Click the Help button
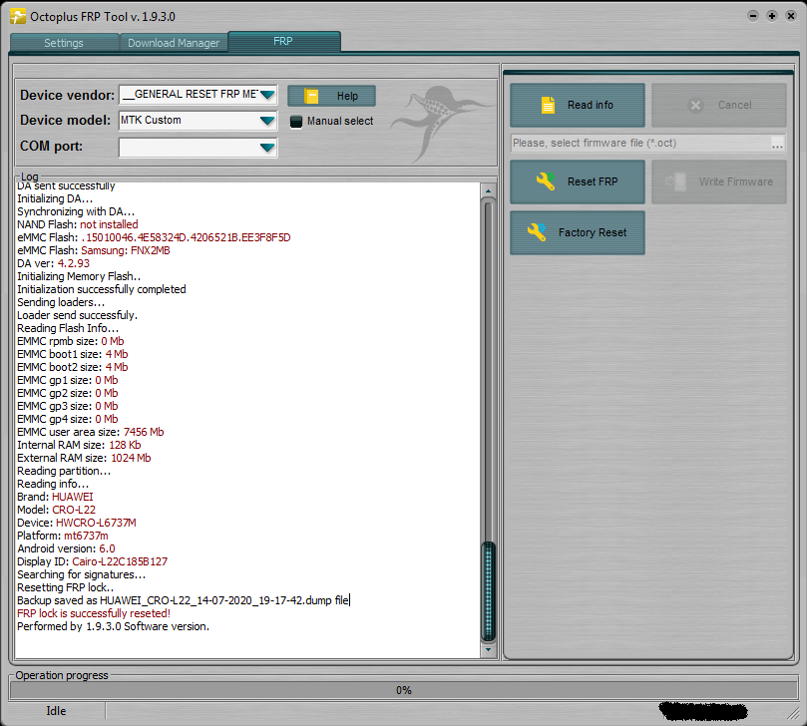This screenshot has width=807, height=726. pyautogui.click(x=331, y=96)
